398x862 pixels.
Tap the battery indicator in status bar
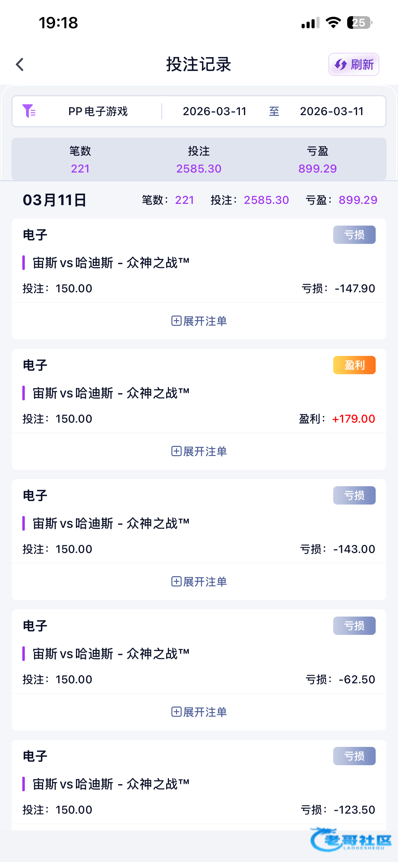[359, 23]
